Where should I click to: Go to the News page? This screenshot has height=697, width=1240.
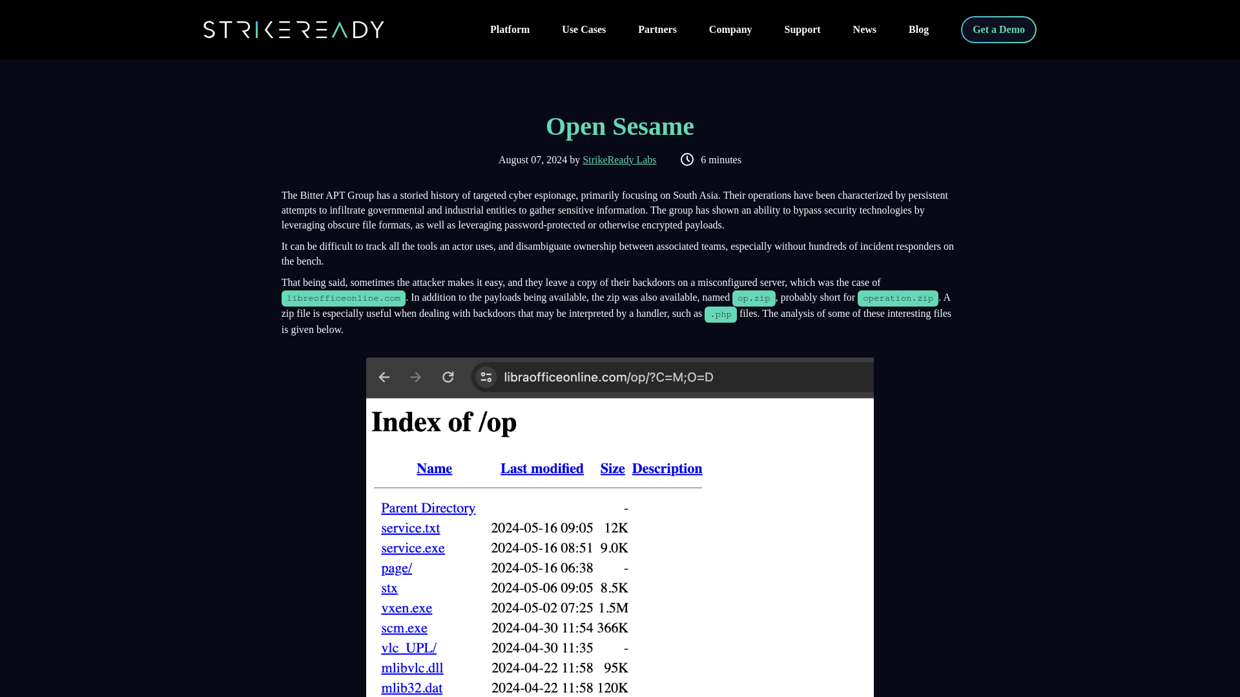[864, 30]
